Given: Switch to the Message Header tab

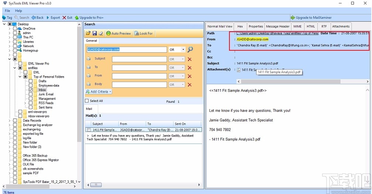Looking at the screenshot, I should (x=278, y=27).
